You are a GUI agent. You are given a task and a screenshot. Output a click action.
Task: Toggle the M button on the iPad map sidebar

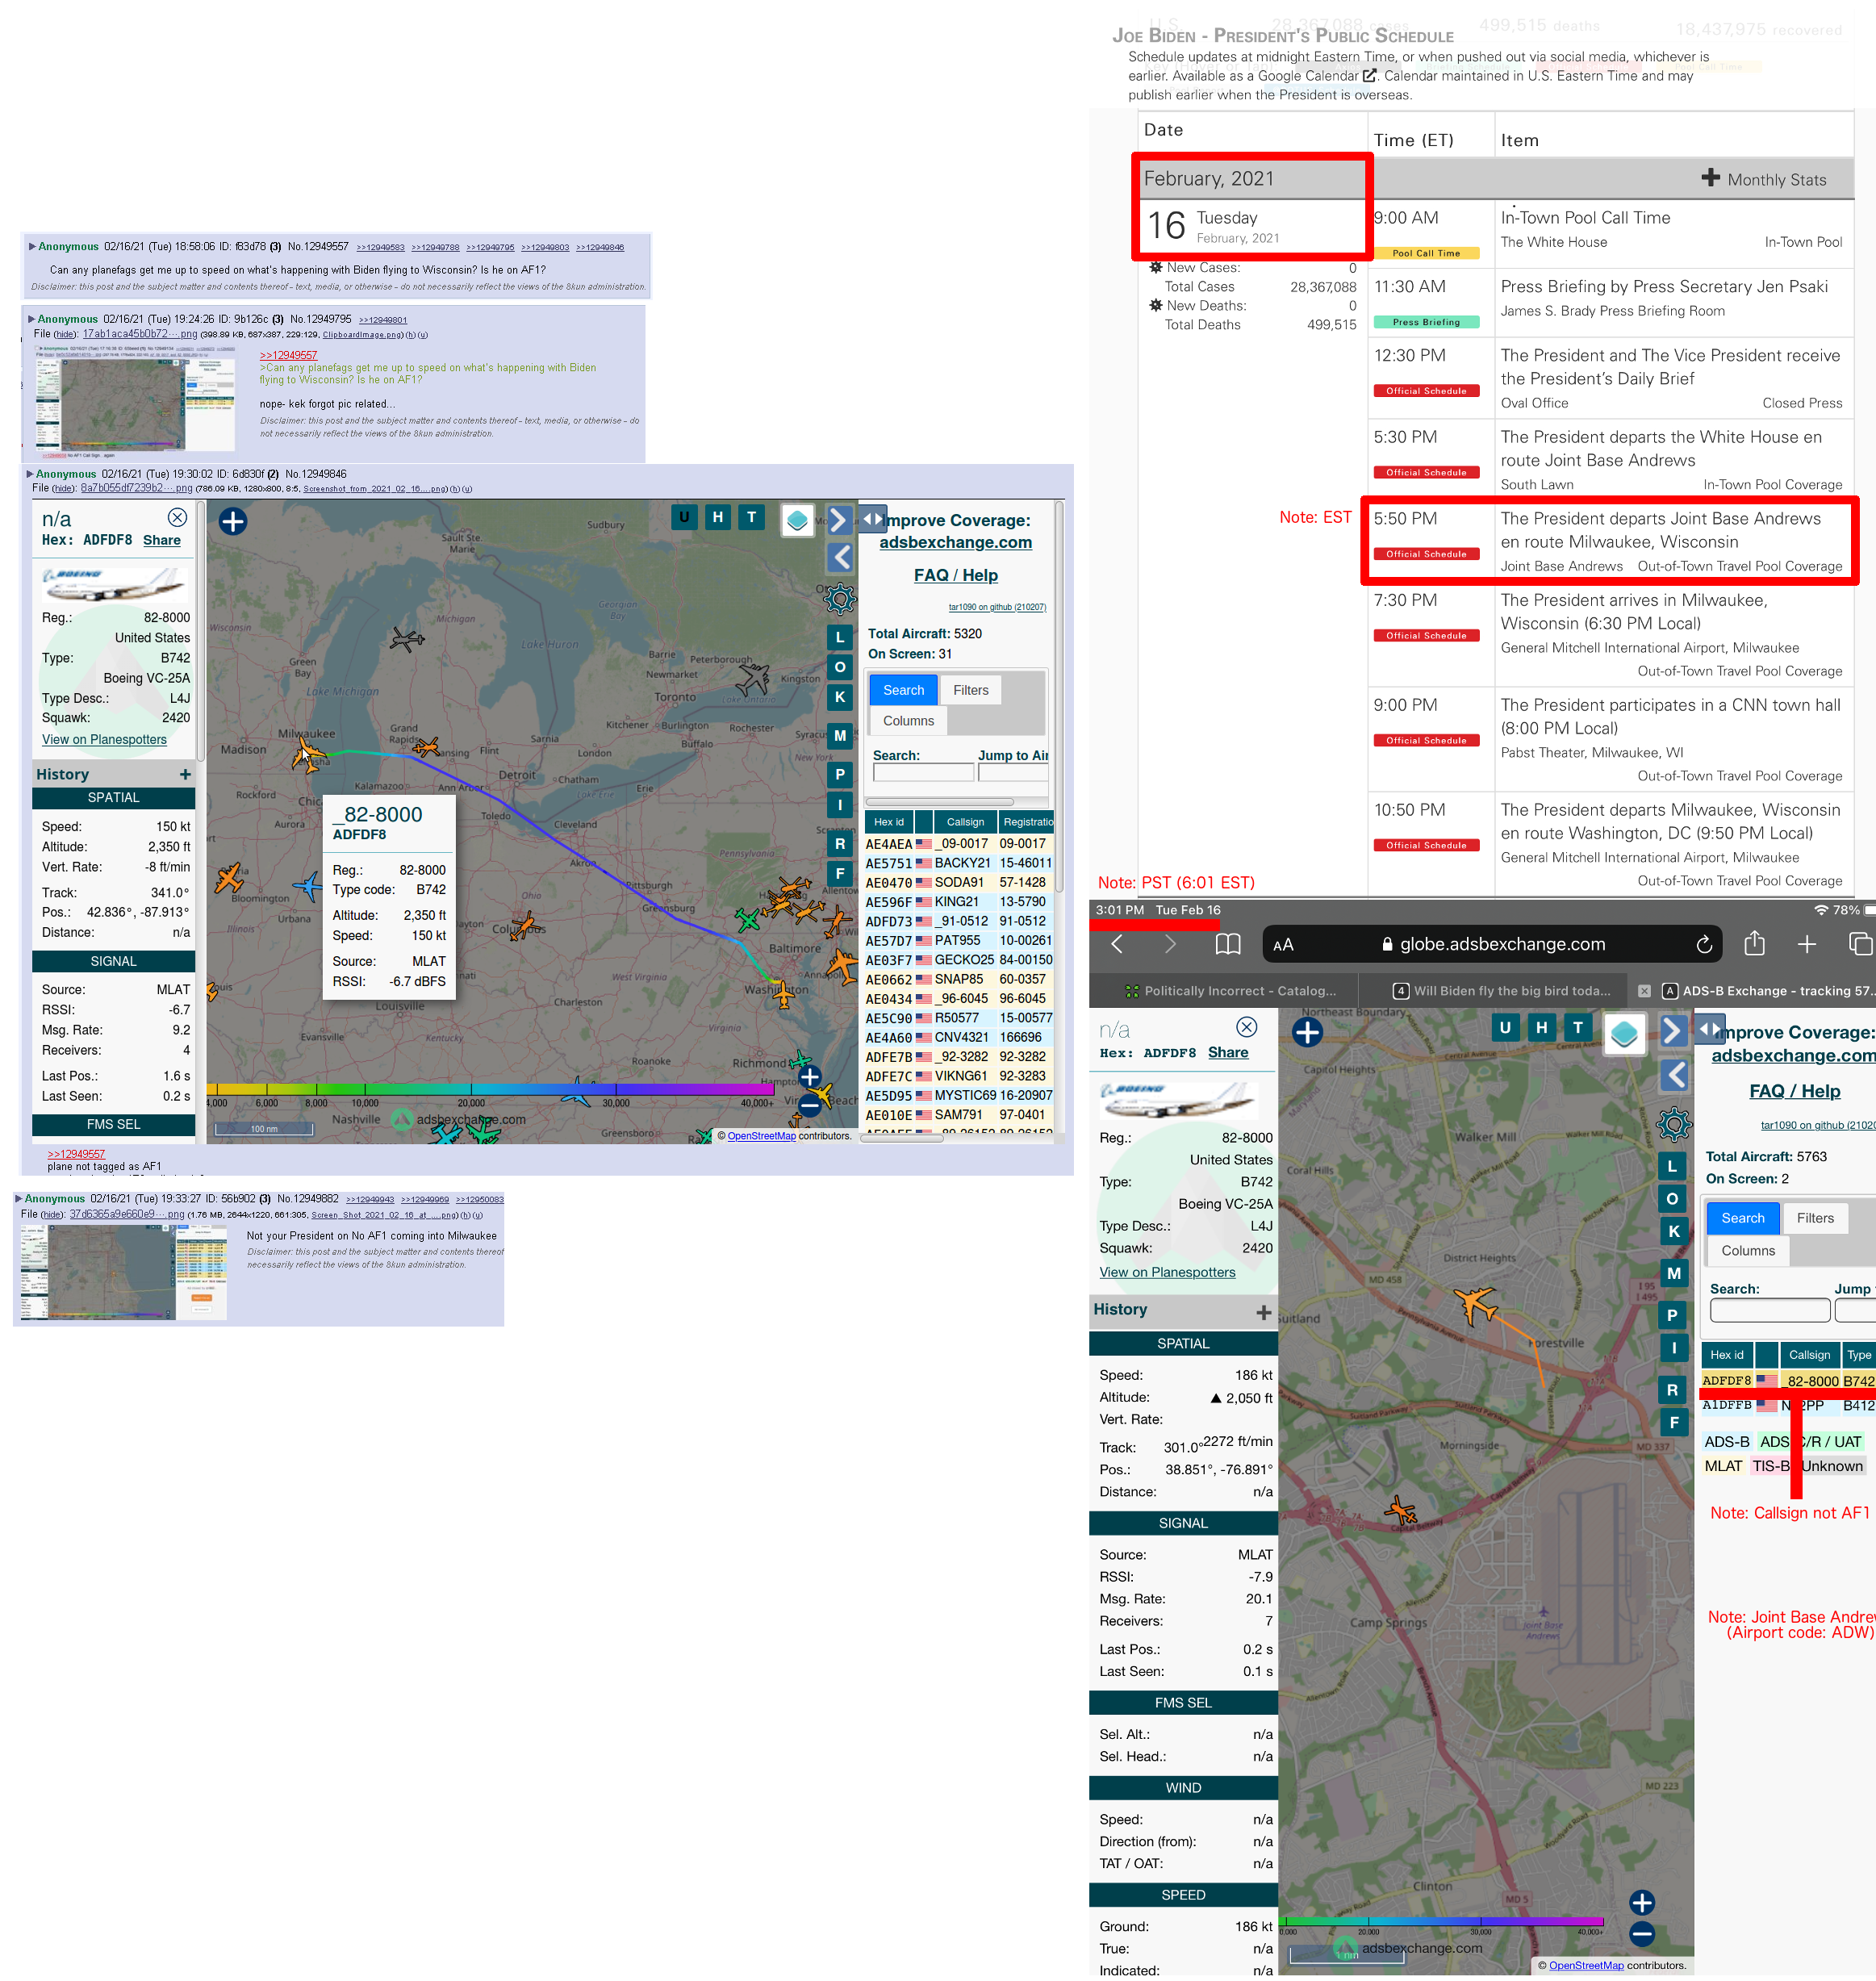[1673, 1273]
